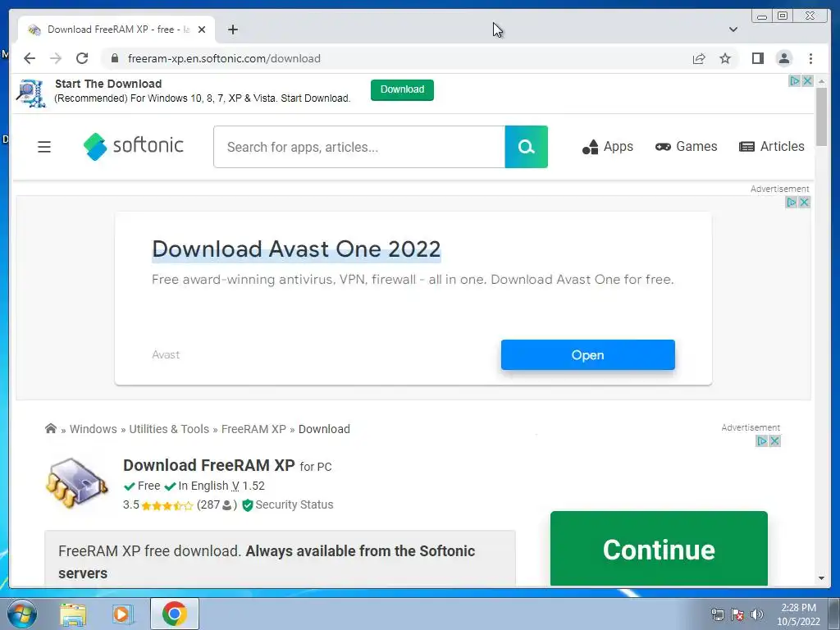Open the volume speaker tray icon
The width and height of the screenshot is (840, 630).
click(x=757, y=614)
